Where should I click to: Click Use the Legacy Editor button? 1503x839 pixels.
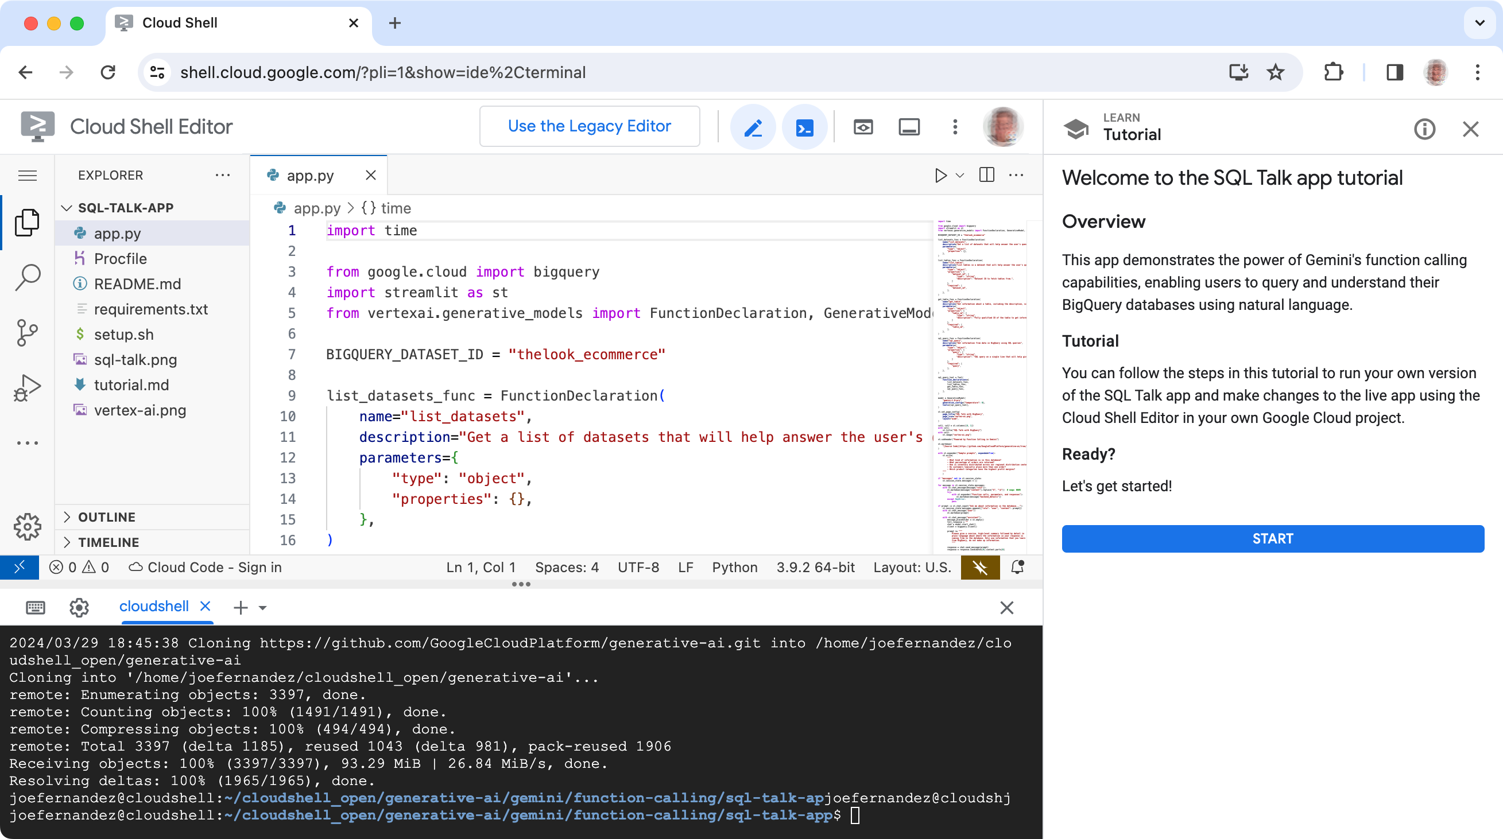point(590,126)
